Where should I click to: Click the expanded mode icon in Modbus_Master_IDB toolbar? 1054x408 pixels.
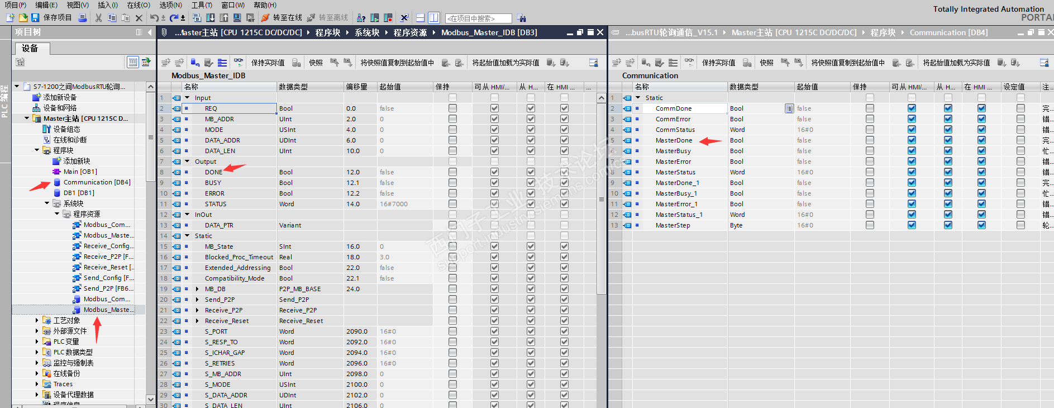tap(222, 62)
